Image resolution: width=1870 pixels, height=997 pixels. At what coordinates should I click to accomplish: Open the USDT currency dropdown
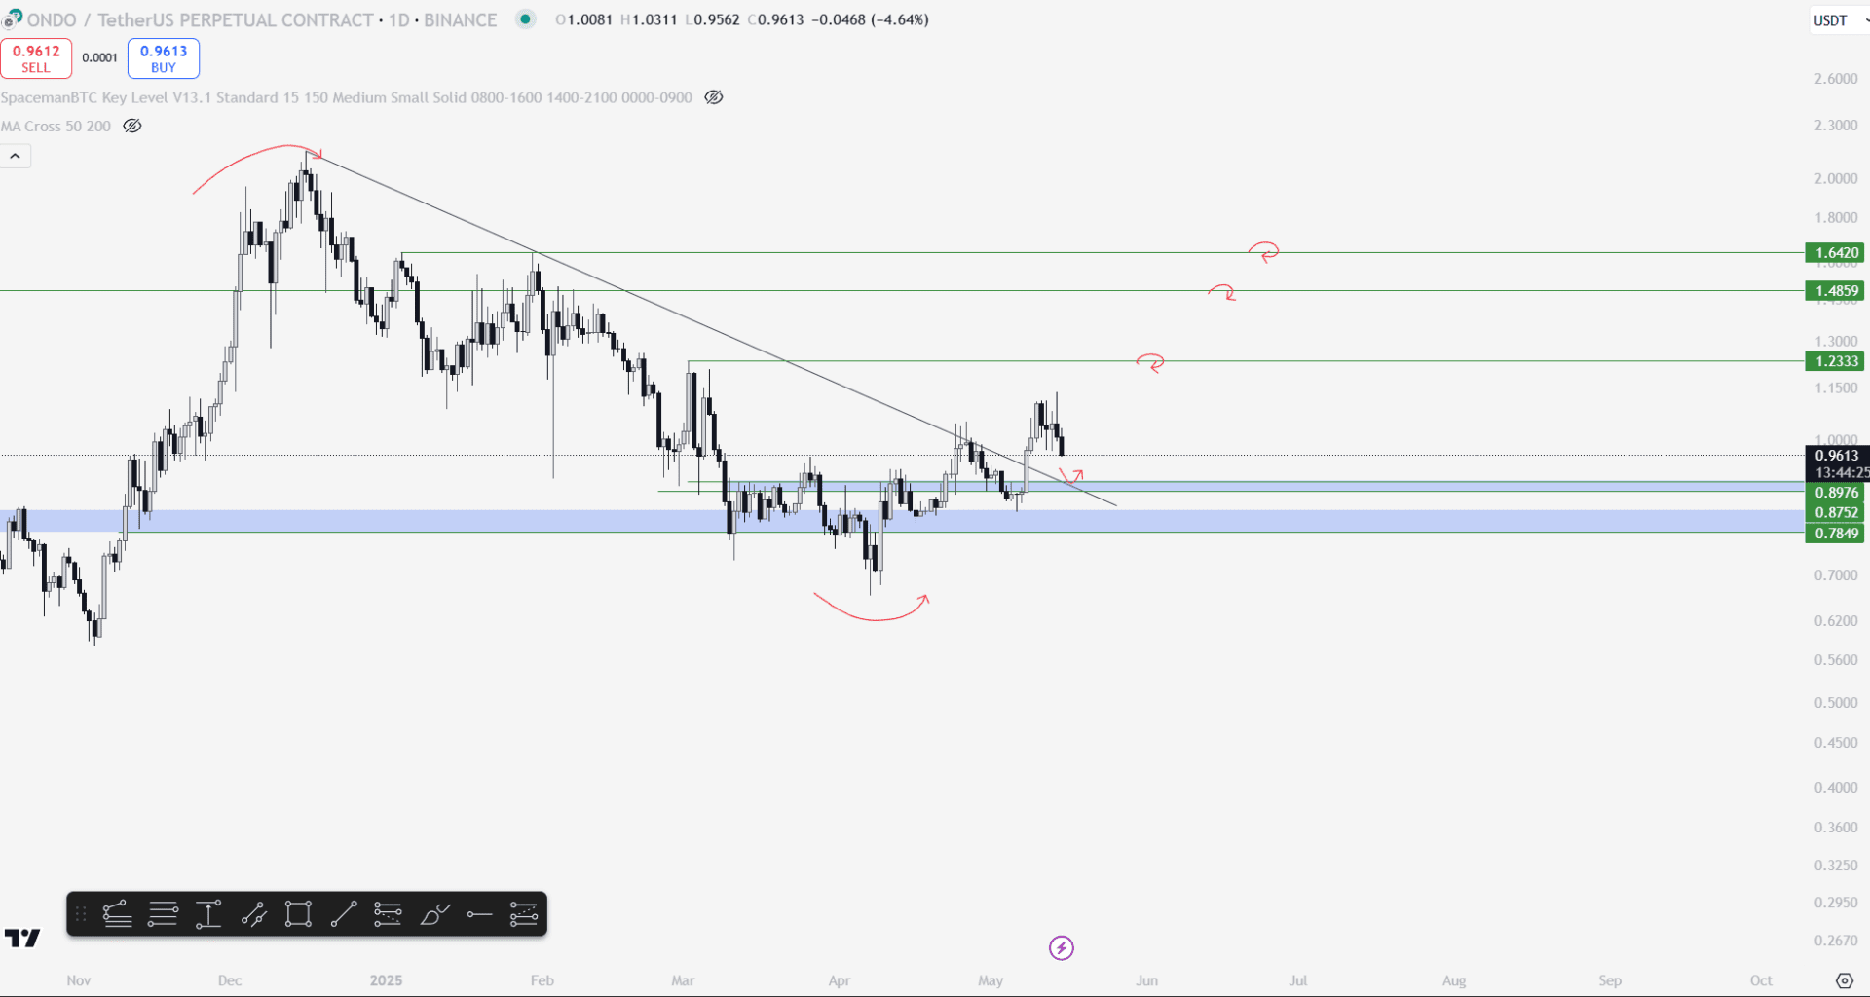coord(1838,19)
